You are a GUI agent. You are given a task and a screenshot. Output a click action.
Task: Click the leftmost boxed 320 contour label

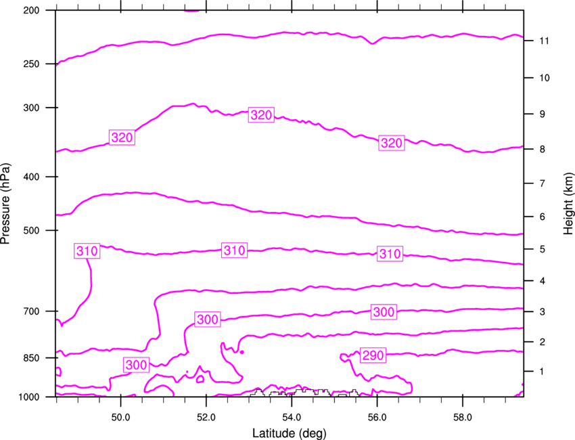pyautogui.click(x=122, y=137)
